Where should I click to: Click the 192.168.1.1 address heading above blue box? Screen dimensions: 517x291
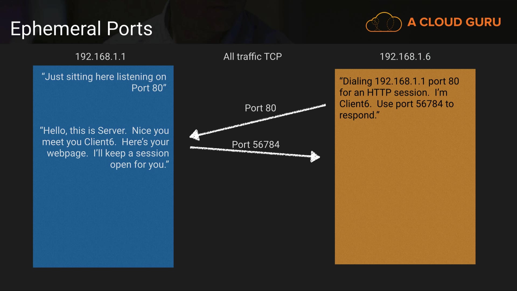click(100, 57)
